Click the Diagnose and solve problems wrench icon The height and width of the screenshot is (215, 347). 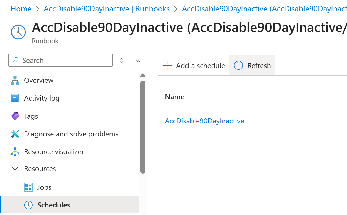coord(15,134)
